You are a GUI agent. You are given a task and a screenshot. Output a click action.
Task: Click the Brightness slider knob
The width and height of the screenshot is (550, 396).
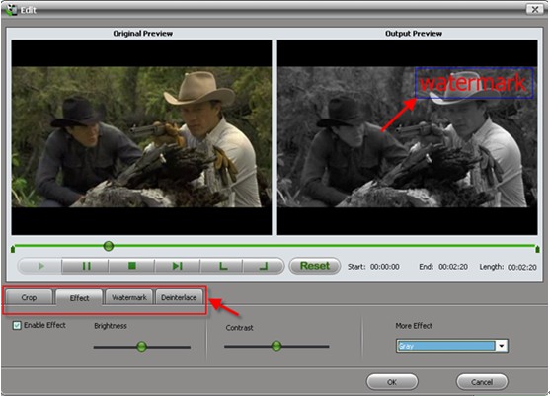coord(142,347)
